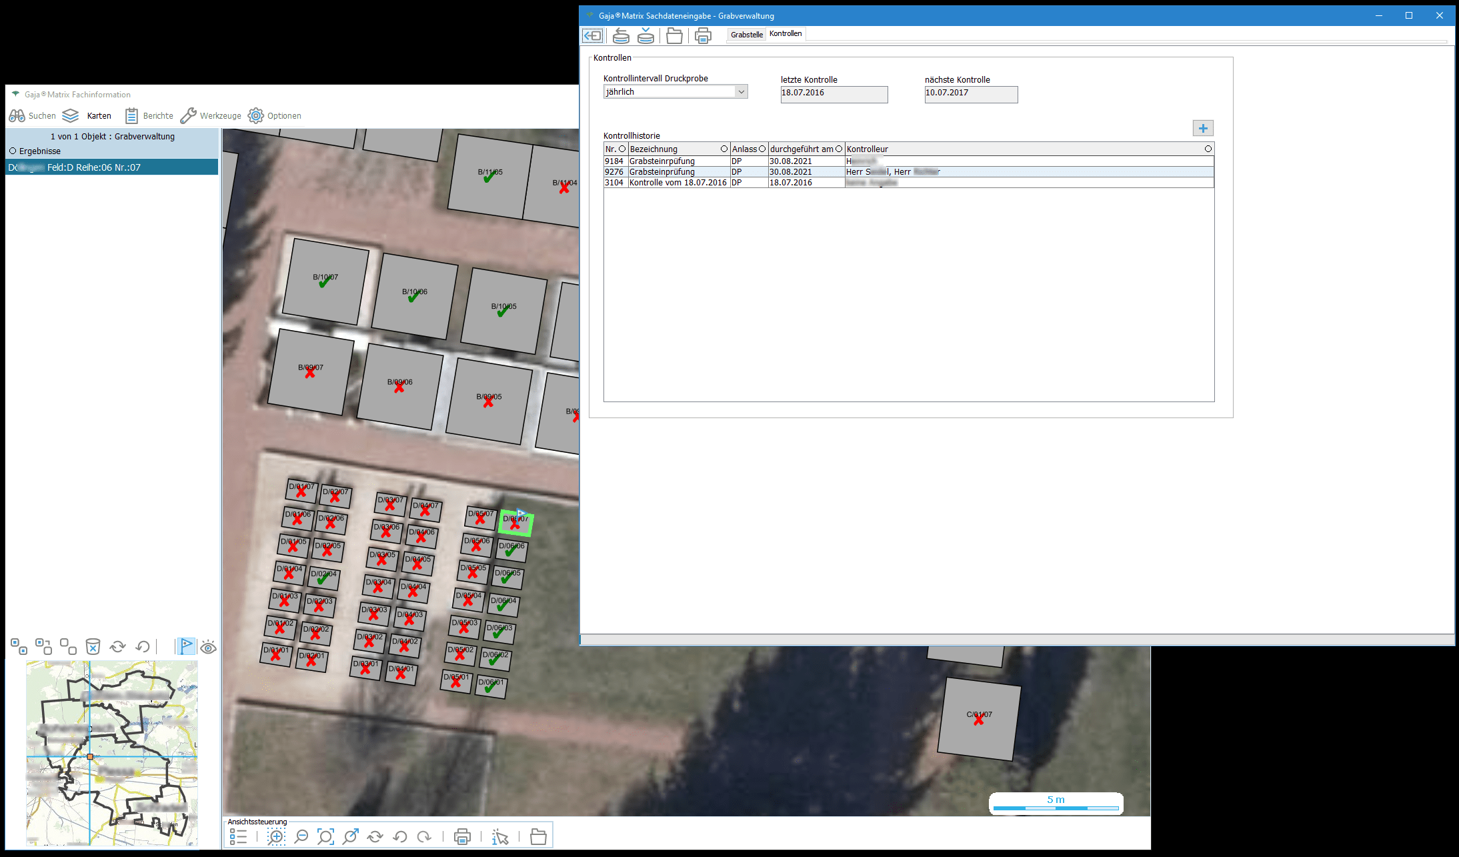Click the Bezeichnung column filter circle
The height and width of the screenshot is (857, 1459).
click(x=723, y=149)
